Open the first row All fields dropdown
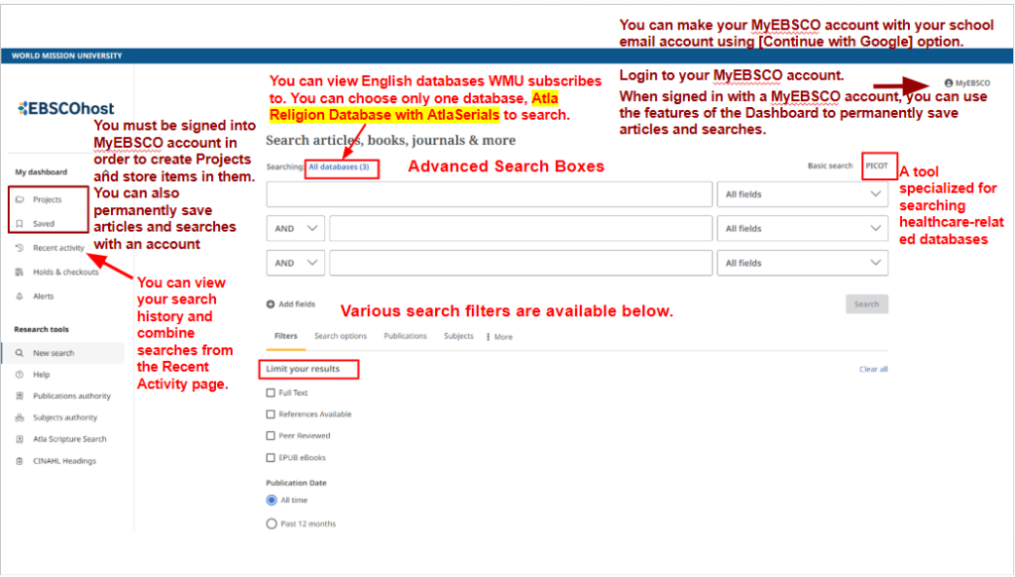 click(x=802, y=194)
